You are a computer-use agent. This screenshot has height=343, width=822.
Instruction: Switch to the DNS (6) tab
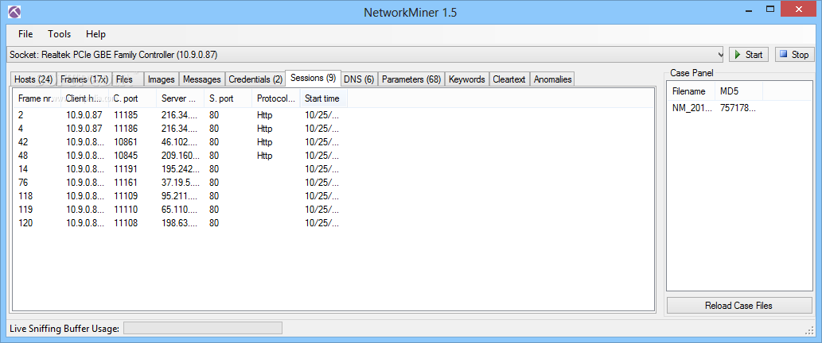click(x=359, y=79)
